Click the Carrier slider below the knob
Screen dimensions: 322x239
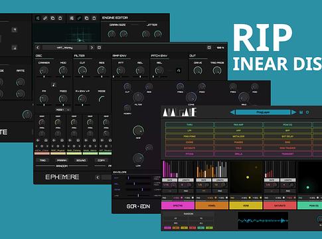[44, 76]
